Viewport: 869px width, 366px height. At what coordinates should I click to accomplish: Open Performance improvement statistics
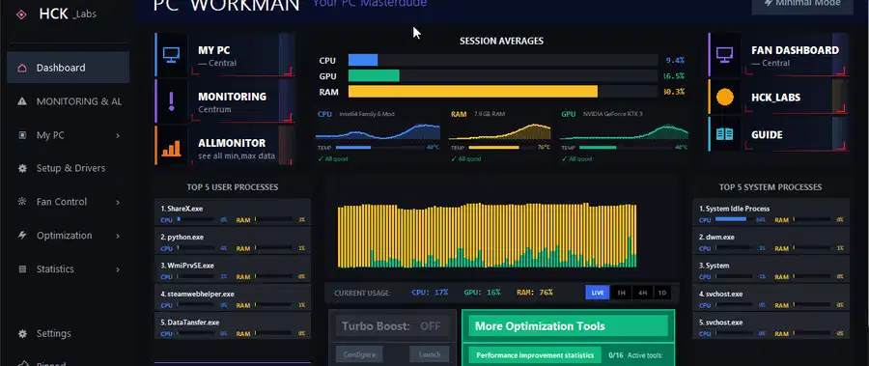(535, 355)
